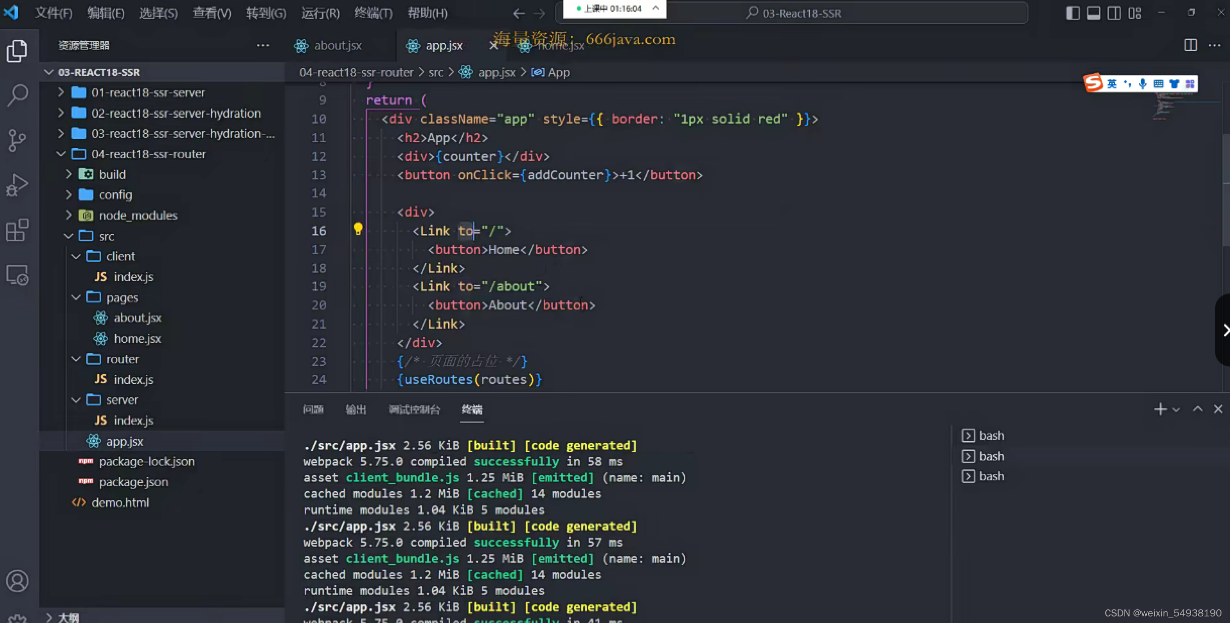Click the src breadcrumb segment
Image resolution: width=1230 pixels, height=623 pixels.
click(435, 73)
